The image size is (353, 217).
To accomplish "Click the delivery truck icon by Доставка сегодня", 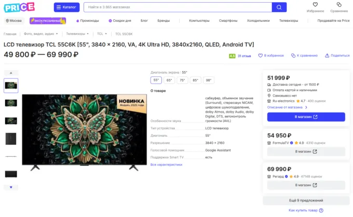I will (269, 85).
